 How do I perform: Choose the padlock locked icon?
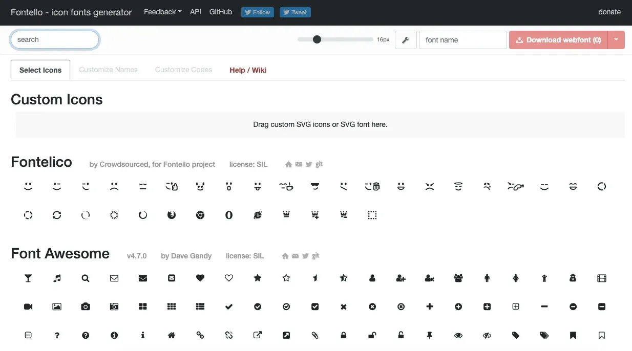344,336
